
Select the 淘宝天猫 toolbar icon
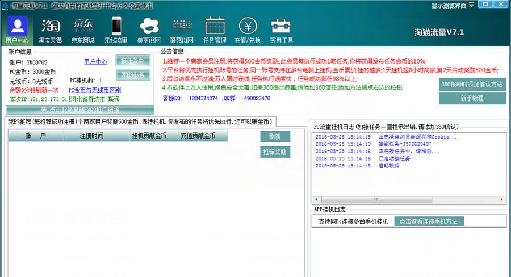50,30
